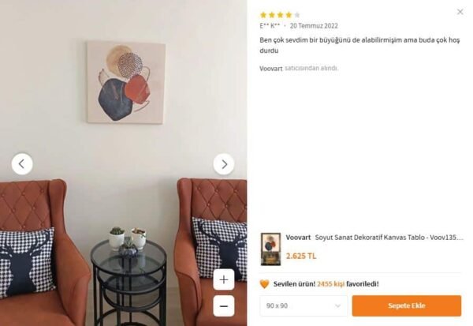This screenshot has width=473, height=326.
Task: Click the reviewer name E** K**
Action: click(x=270, y=26)
